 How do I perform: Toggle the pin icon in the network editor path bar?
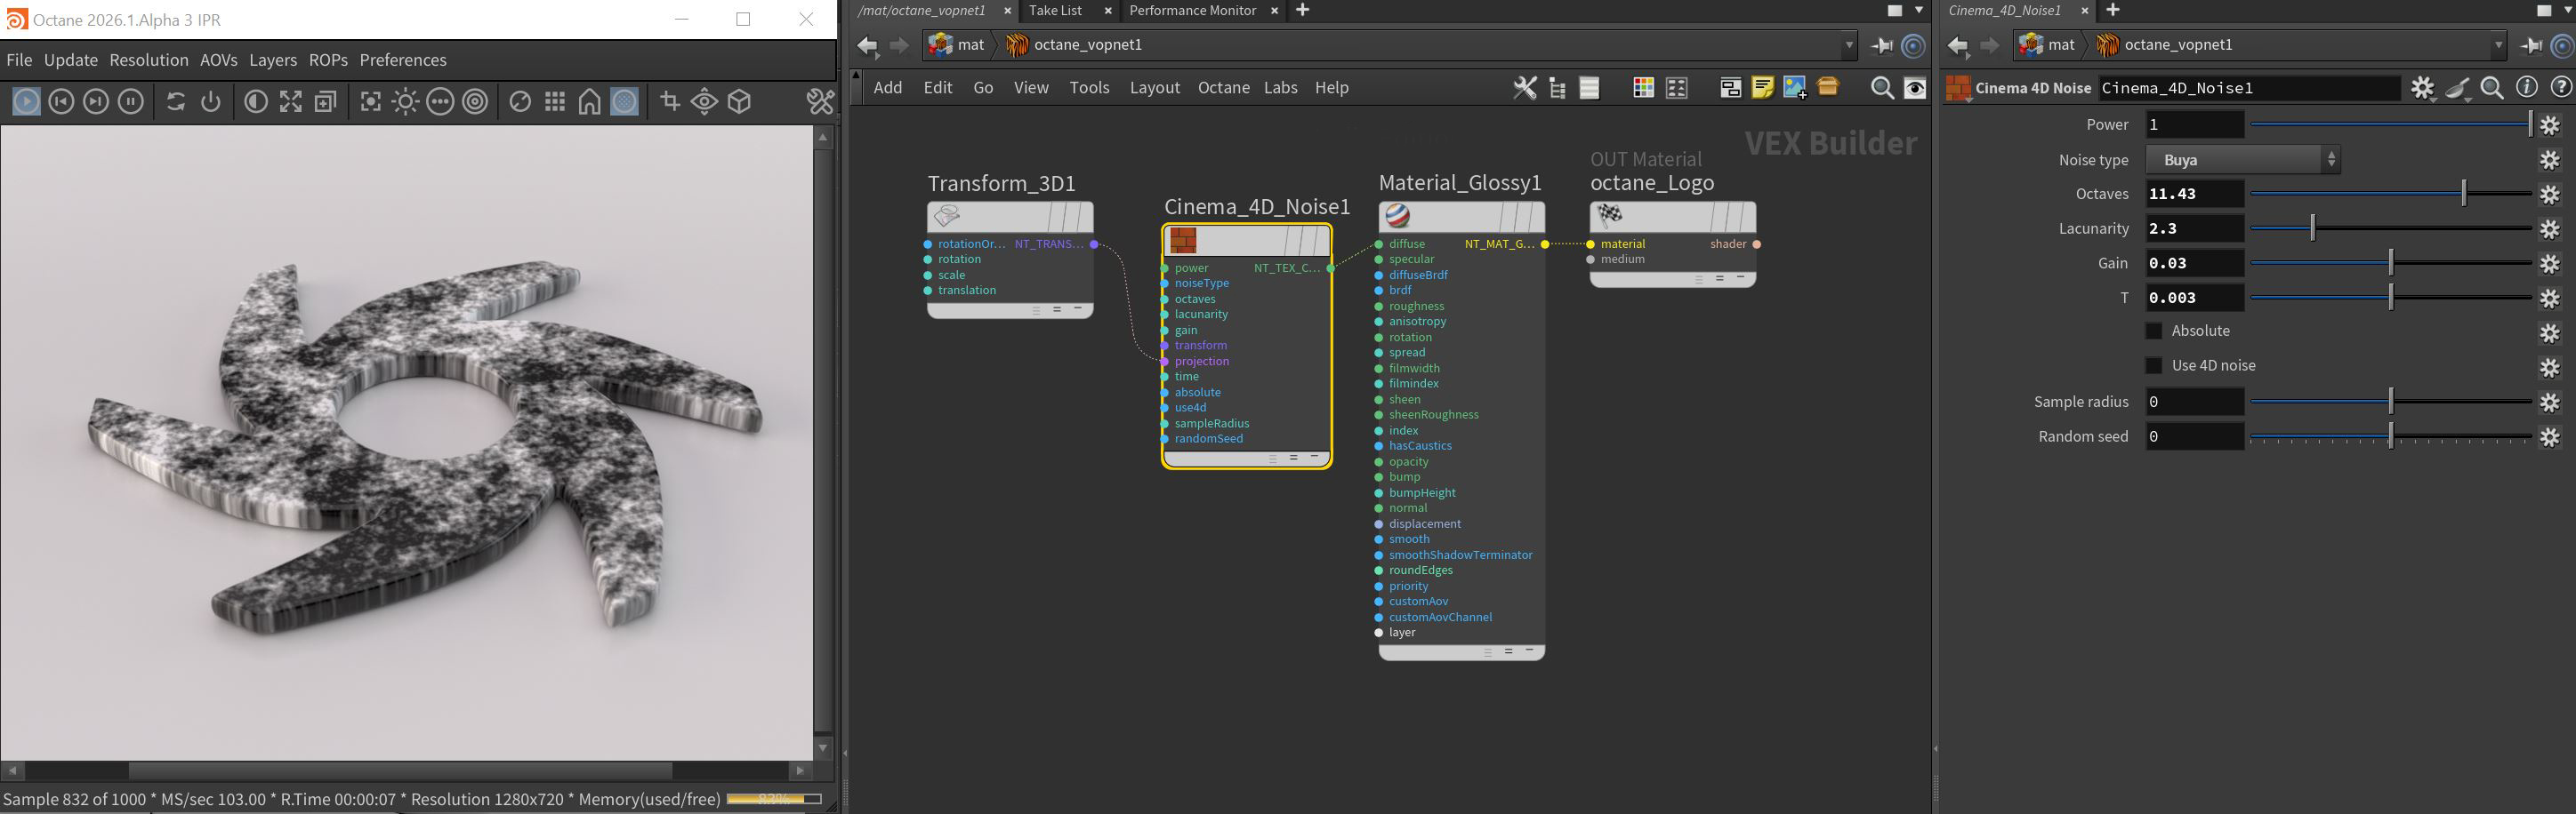[x=1882, y=45]
